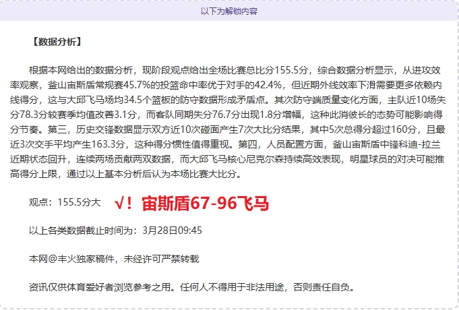Click the '观点：155.5分大' text
The width and height of the screenshot is (459, 310).
click(x=65, y=202)
